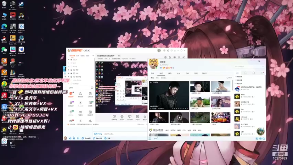Switch to the grid tab in YY right panel
Viewport: 293px width, 165px height.
262,73
